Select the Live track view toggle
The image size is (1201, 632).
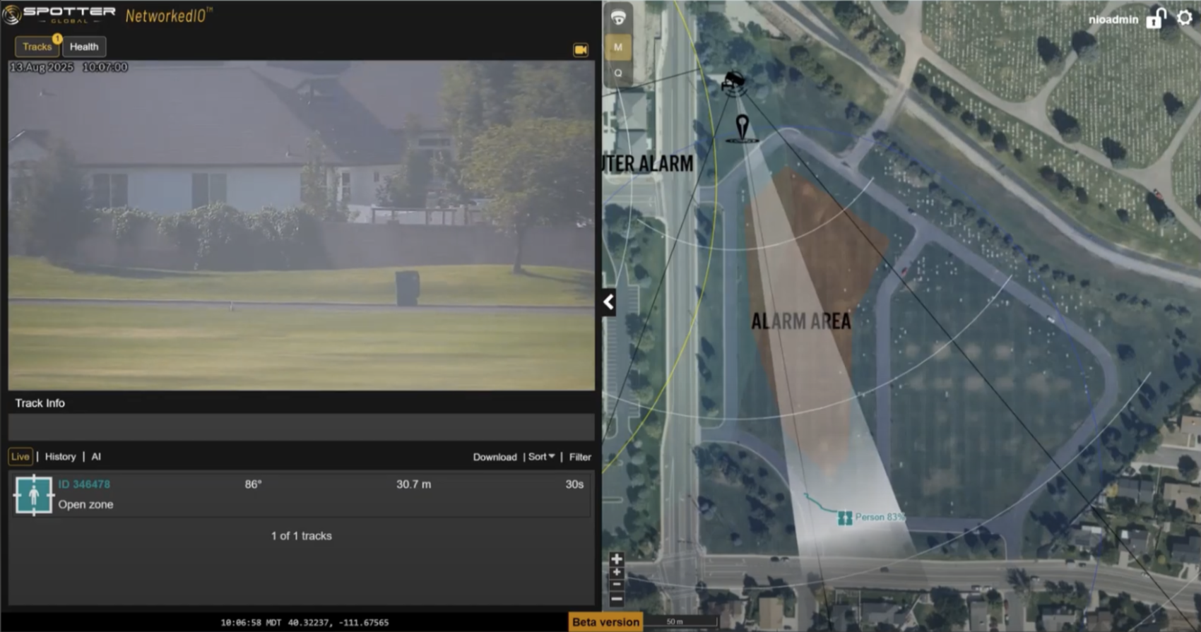(20, 457)
